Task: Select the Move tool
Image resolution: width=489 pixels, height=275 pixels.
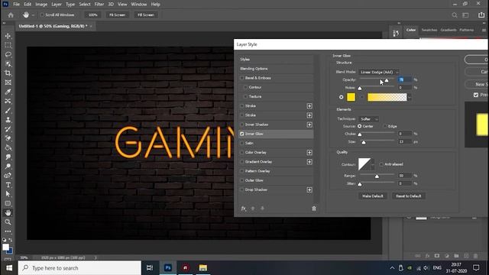Action: (8, 36)
